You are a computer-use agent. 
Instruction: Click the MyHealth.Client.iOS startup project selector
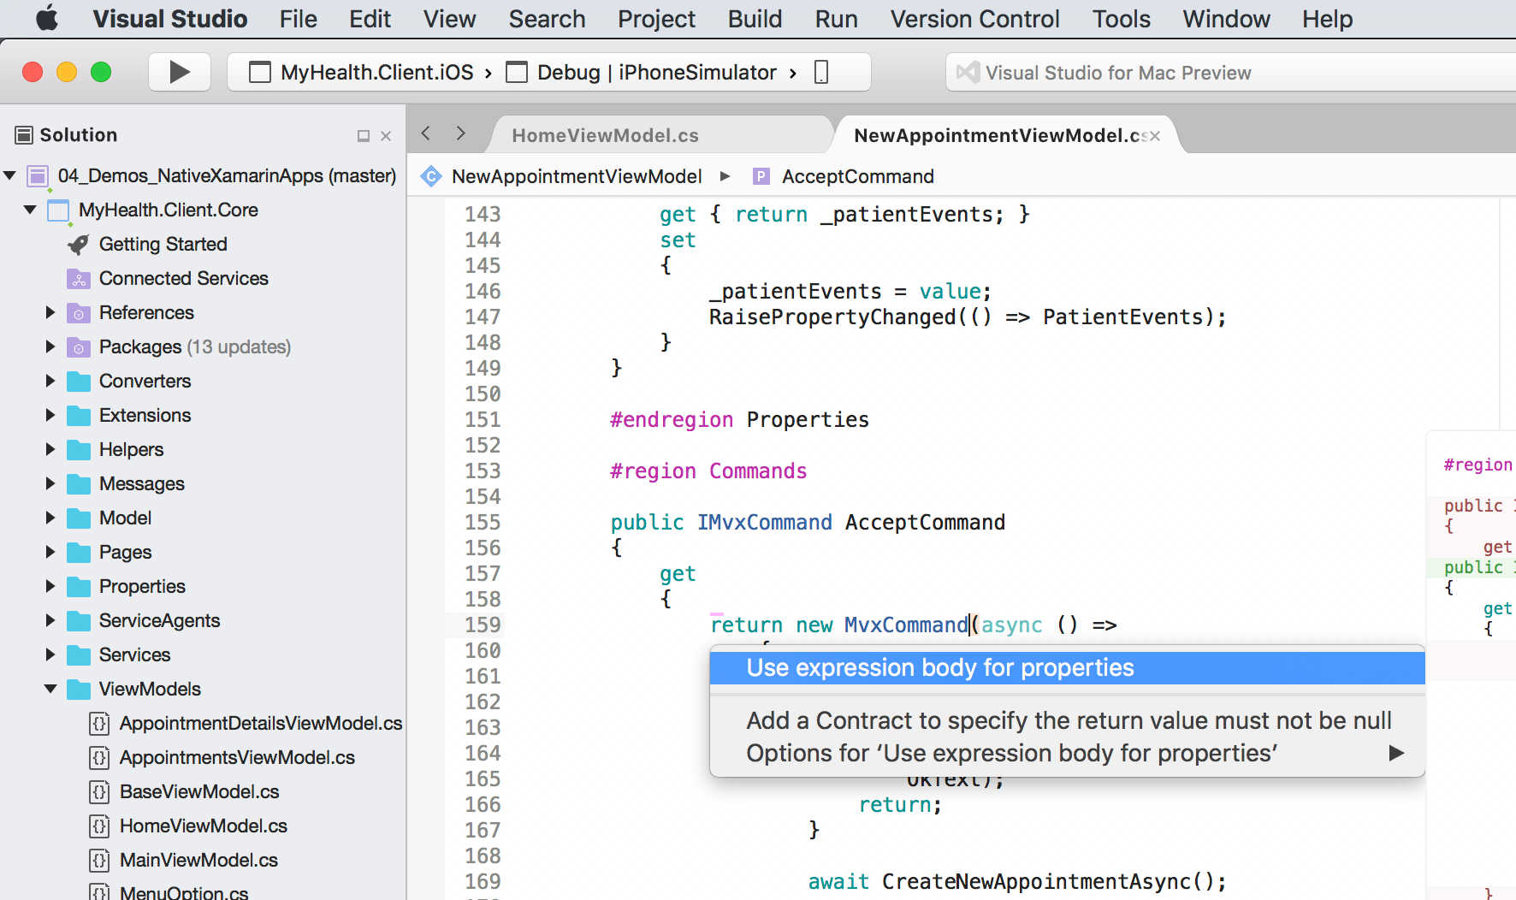coord(376,73)
